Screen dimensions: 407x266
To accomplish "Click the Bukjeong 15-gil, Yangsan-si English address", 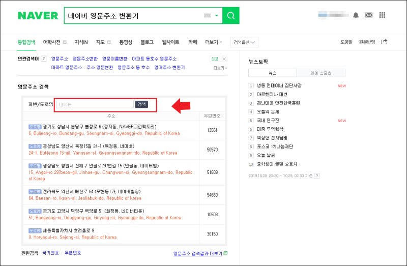I will click(x=103, y=153).
